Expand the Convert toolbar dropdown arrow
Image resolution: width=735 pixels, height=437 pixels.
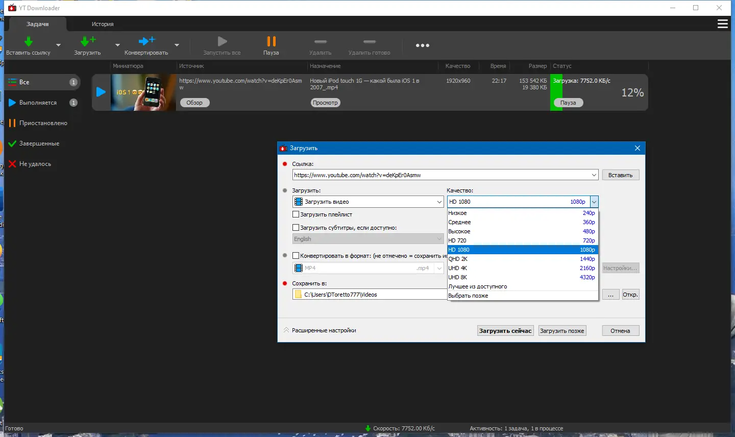pyautogui.click(x=177, y=45)
